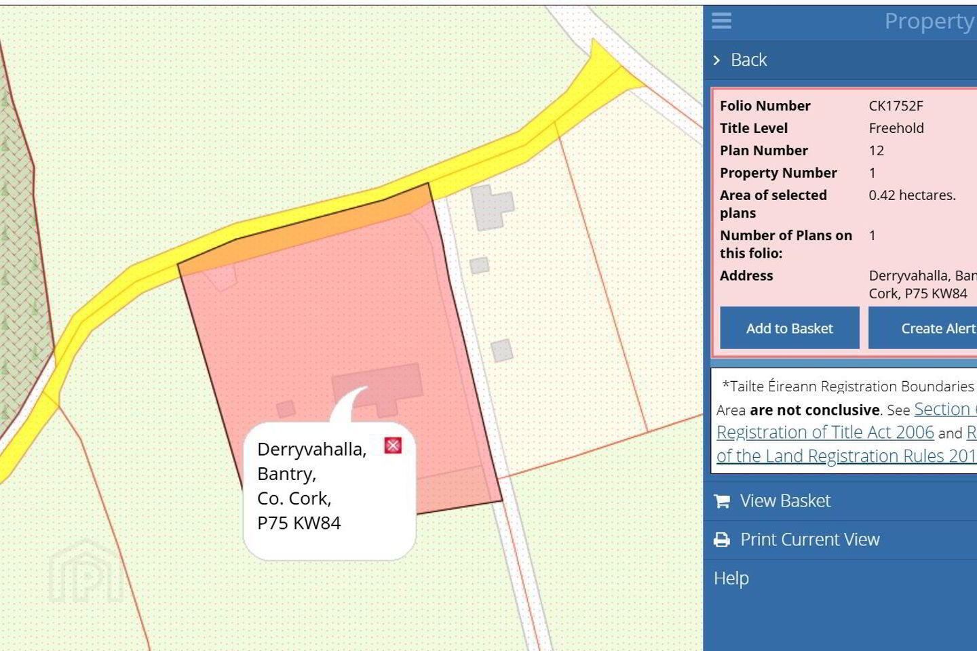Click the Area of selected plans label
Screen dimensions: 977x651
773,204
